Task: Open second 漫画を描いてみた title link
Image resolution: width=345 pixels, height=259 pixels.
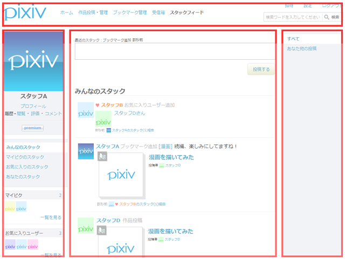Action: [170, 232]
